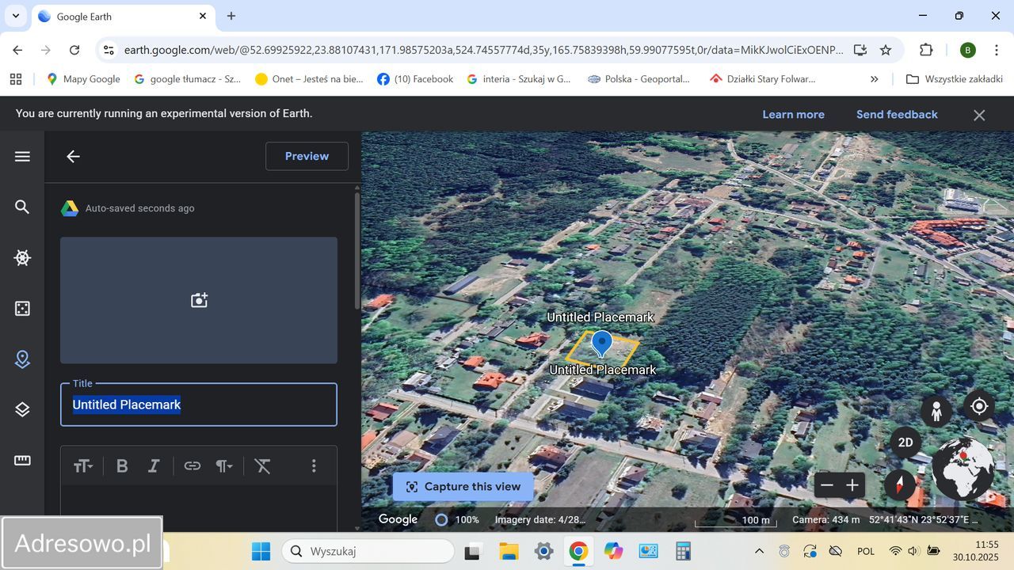Viewport: 1014px width, 570px height.
Task: Open the Map Style layers icon
Action: [x=22, y=409]
